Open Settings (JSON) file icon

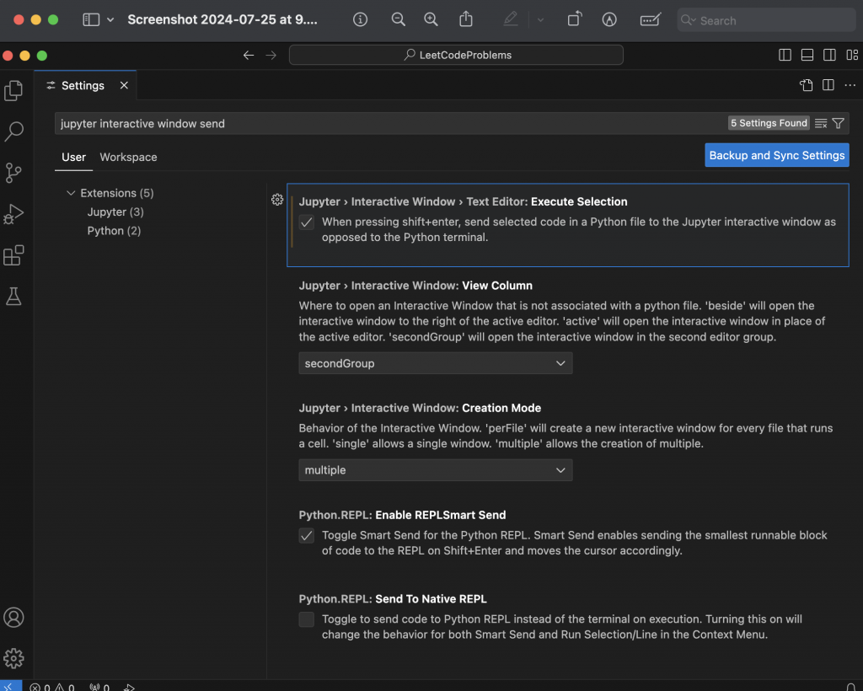pos(807,85)
